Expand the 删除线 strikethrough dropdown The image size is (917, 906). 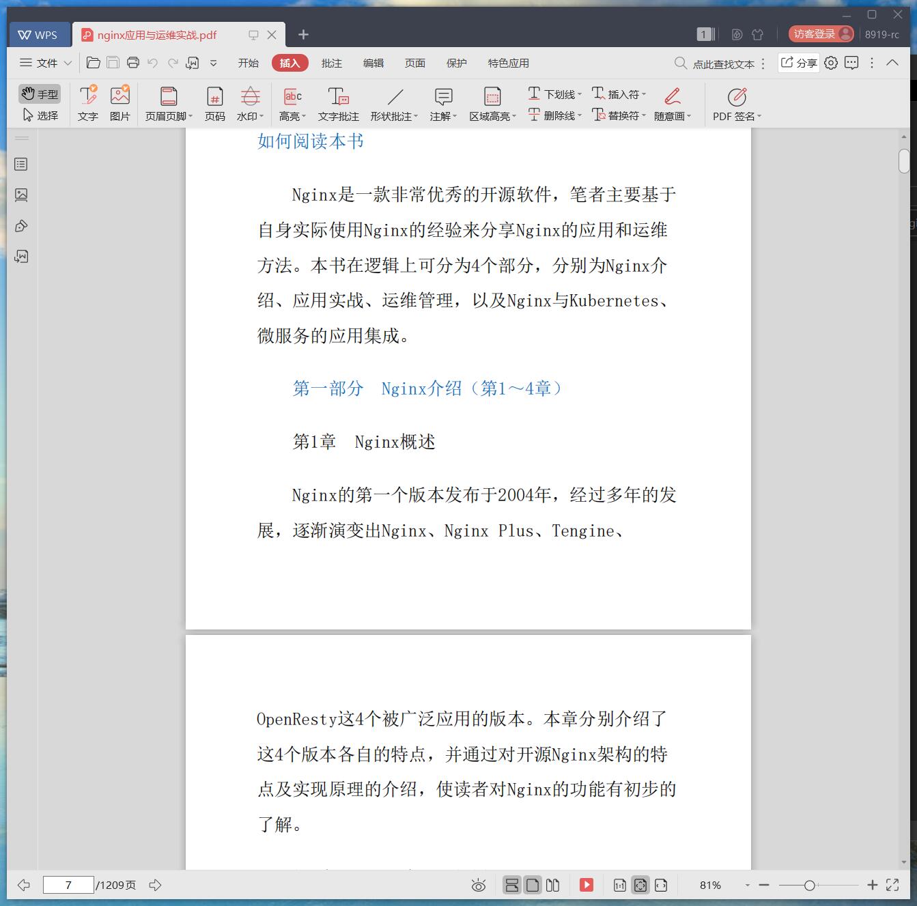point(580,116)
